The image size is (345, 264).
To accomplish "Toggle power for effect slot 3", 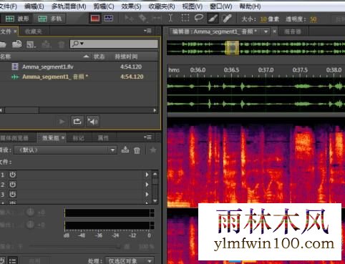I will click(x=12, y=194).
